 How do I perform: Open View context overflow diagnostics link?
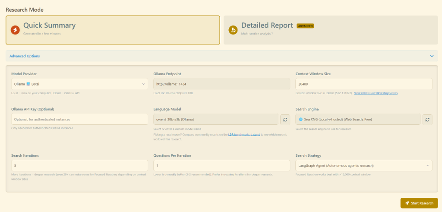pyautogui.click(x=376, y=93)
